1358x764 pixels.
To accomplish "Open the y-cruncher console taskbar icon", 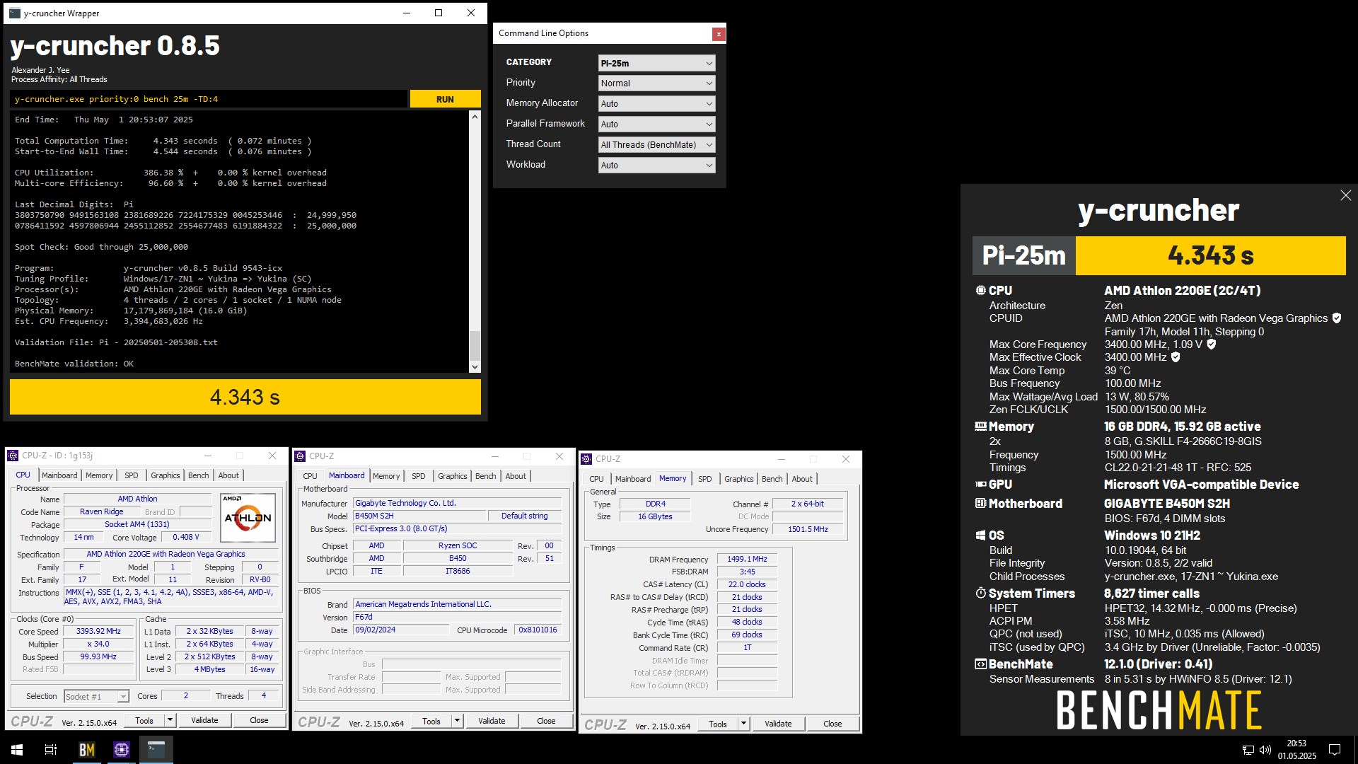I will (156, 750).
